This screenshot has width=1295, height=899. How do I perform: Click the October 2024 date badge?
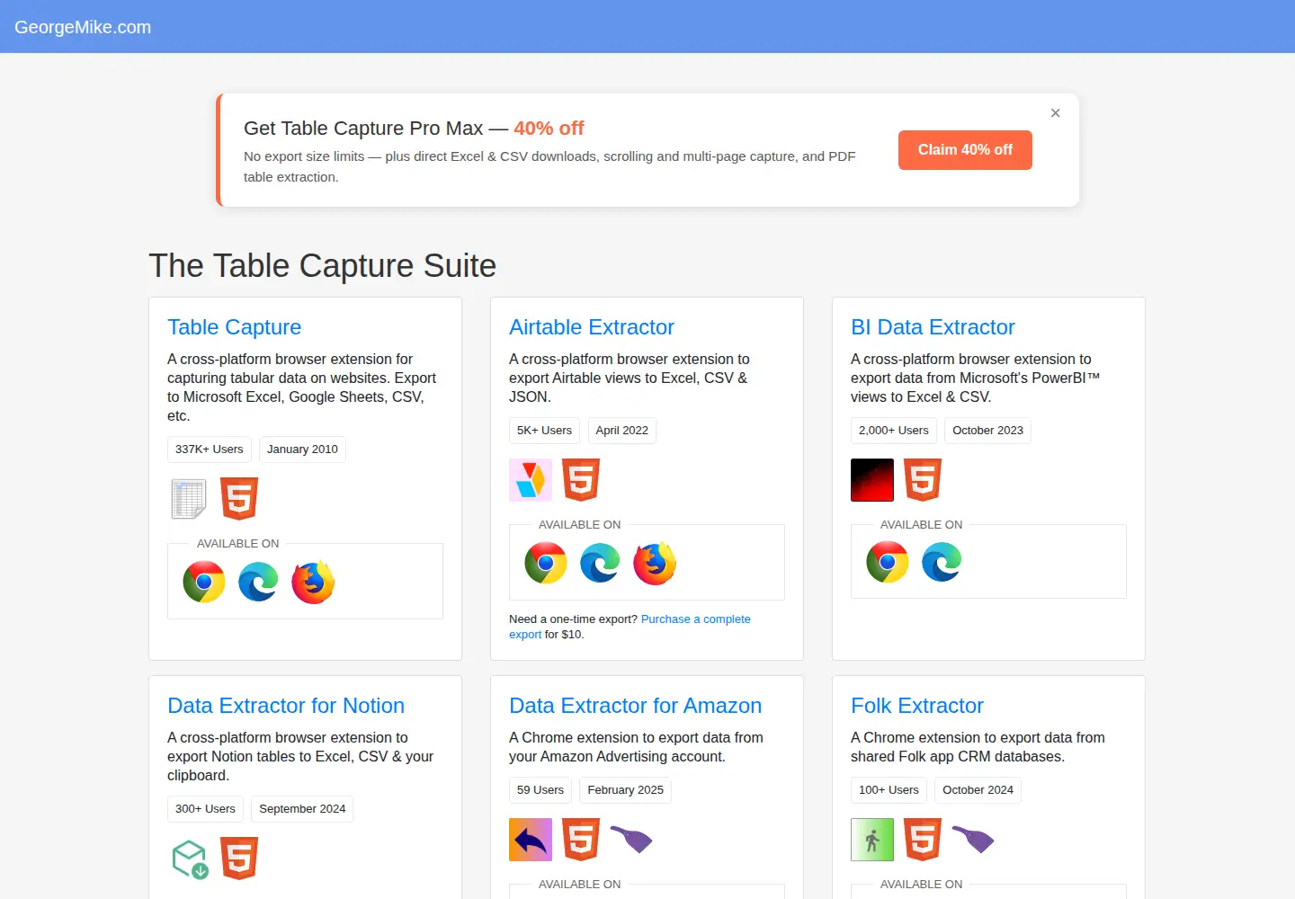pos(978,790)
